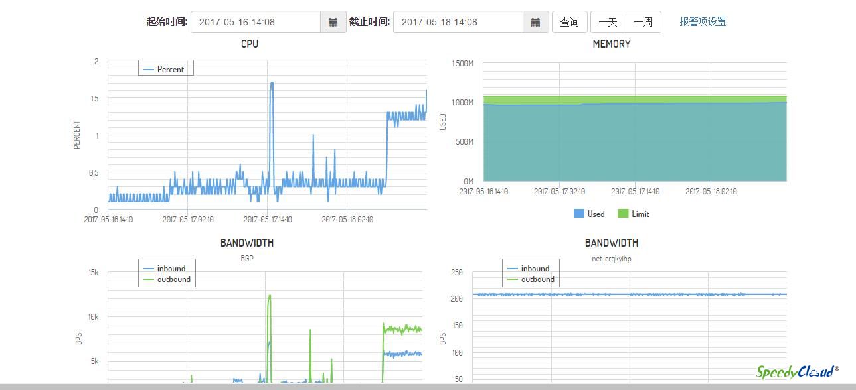Click the USED axis label on MEMORY chart
The image size is (856, 390).
pos(443,122)
